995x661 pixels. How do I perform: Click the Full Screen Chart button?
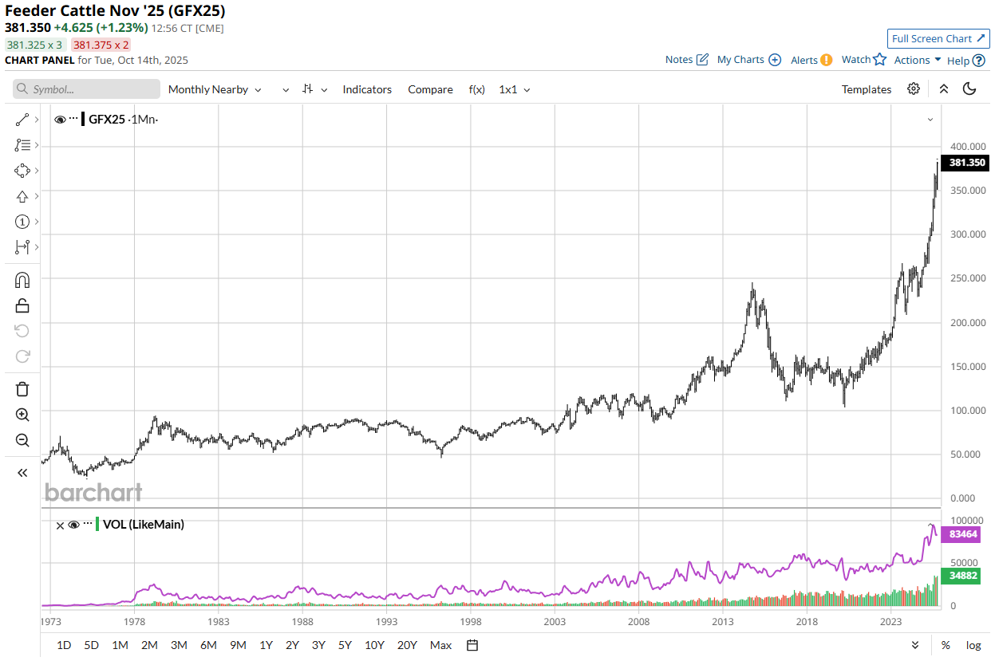point(938,38)
